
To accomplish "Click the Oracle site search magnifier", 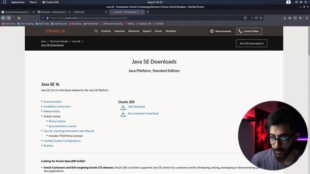I will [96, 31].
